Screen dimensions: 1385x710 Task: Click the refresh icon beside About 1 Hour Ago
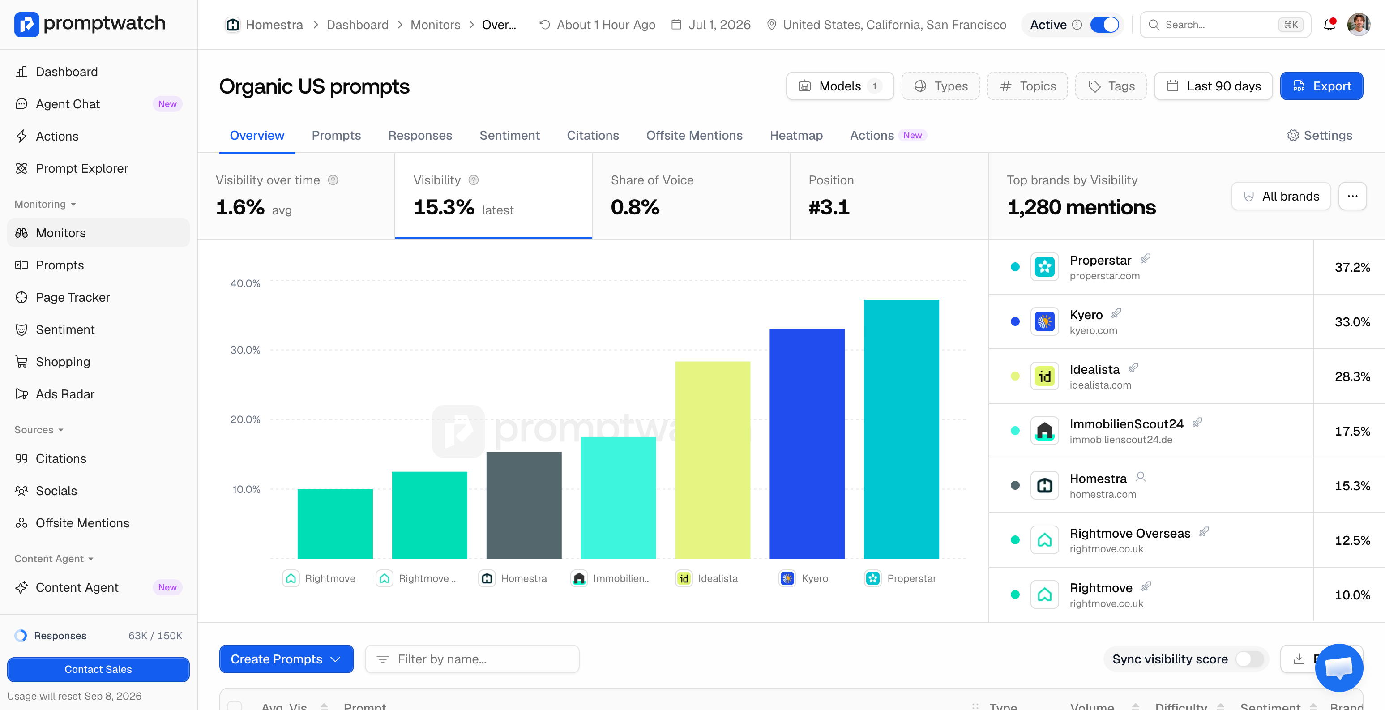(x=545, y=25)
